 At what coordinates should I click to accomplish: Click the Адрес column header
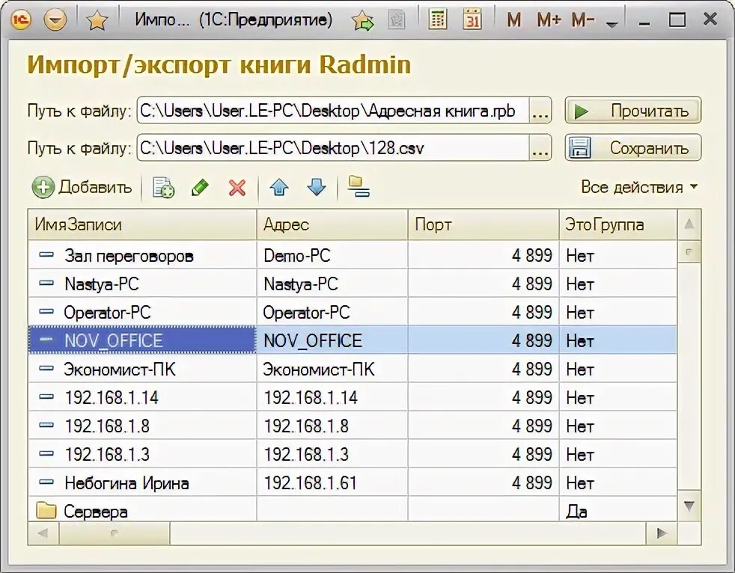click(x=332, y=224)
